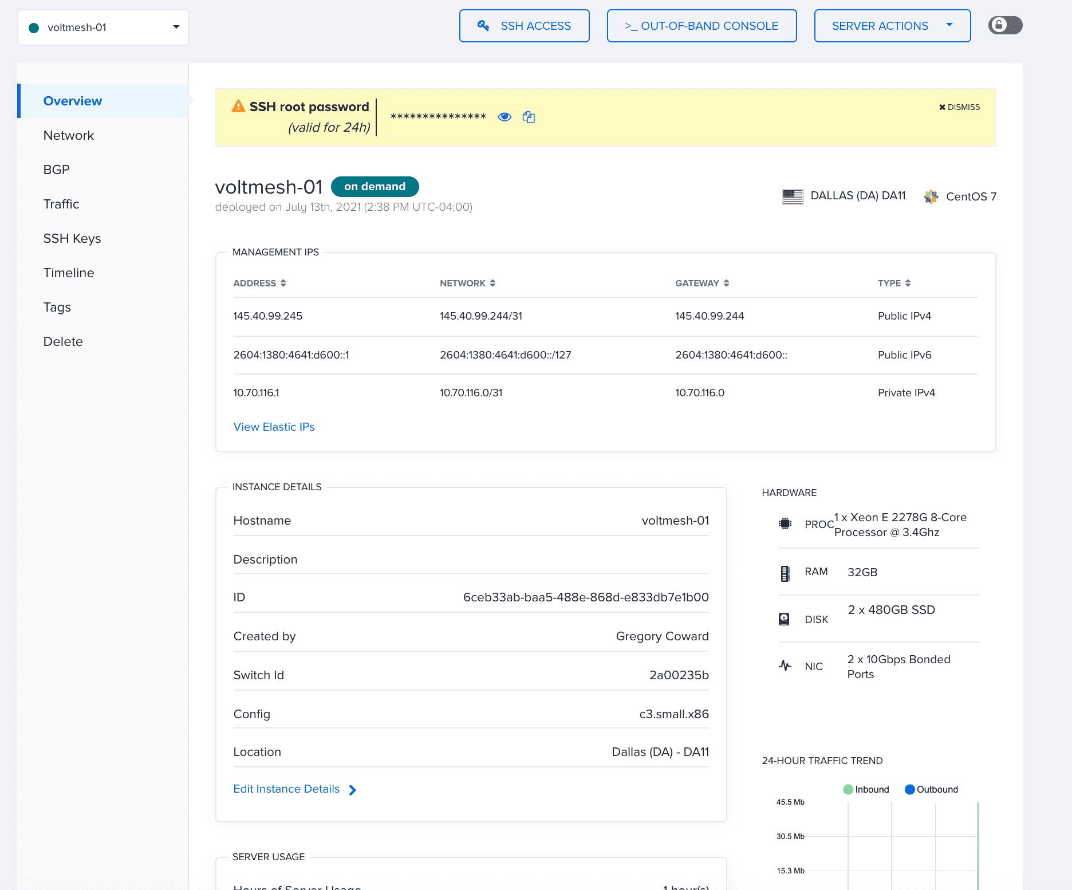
Task: Open the voltmesh-01 server selector dropdown
Action: pos(103,27)
